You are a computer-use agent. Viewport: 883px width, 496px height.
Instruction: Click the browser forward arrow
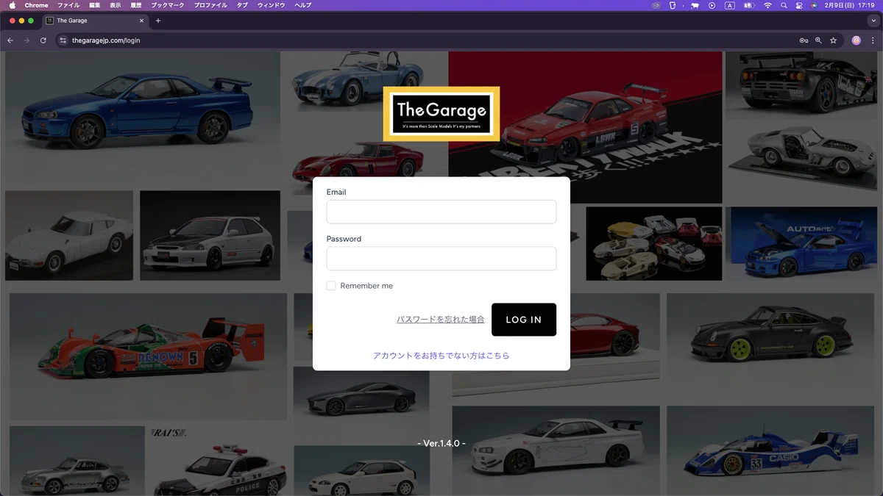tap(27, 40)
